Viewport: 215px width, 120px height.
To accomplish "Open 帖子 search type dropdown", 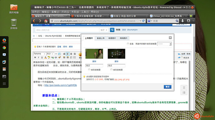I will 104,30.
